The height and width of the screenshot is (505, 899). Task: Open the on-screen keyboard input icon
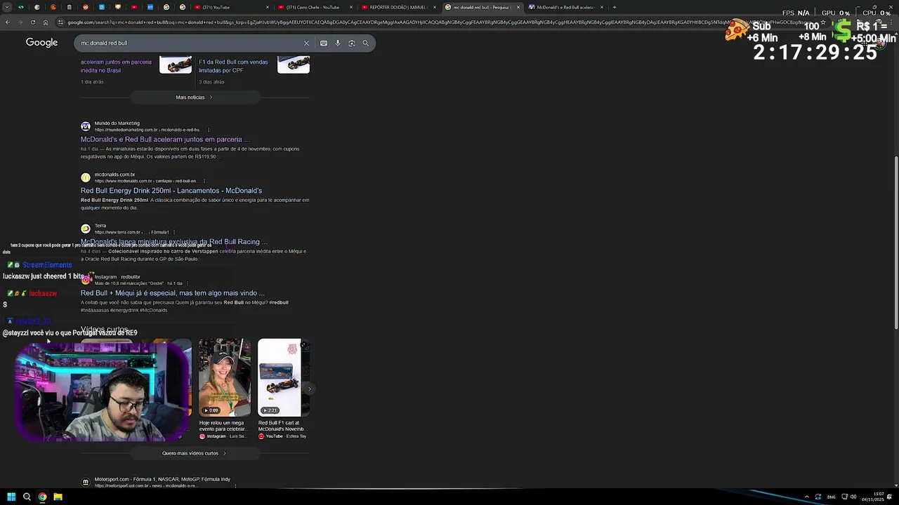coord(323,43)
